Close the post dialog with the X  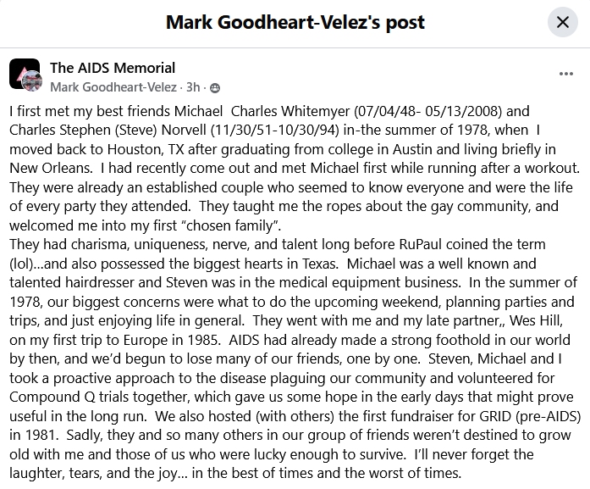point(562,23)
